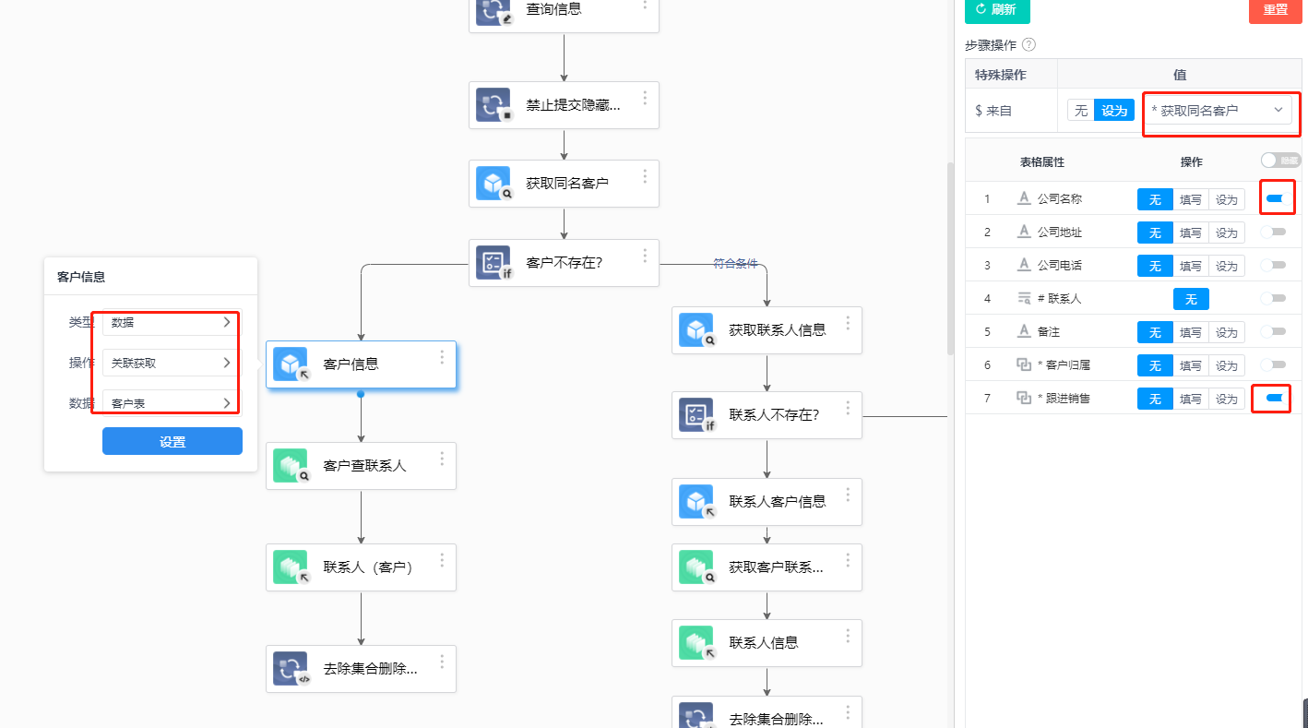1308x728 pixels.
Task: Click the 客户不存在? condition icon
Action: (x=493, y=262)
